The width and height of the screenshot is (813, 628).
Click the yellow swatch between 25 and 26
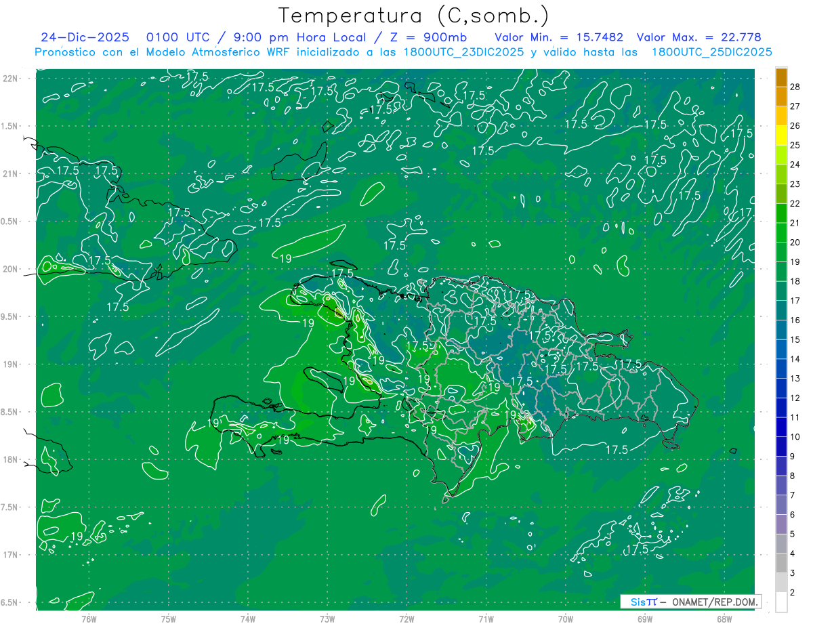coord(782,135)
